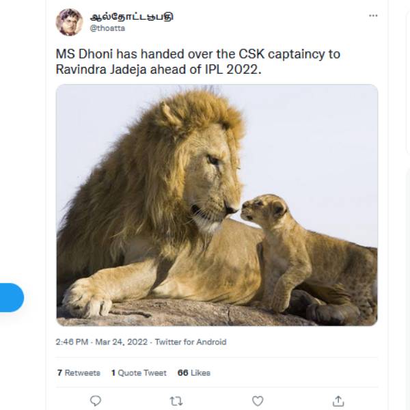Viewport: 410px width, 410px height.
Task: Click the words "MS Dhoni" in the tweet
Action: (81, 54)
